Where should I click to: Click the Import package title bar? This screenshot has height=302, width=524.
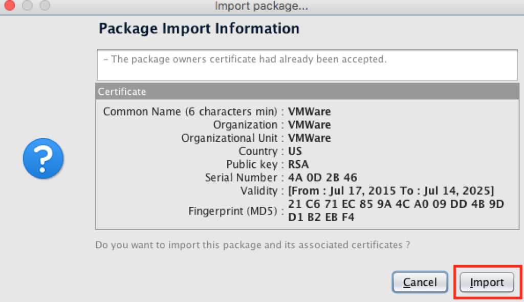coord(262,6)
